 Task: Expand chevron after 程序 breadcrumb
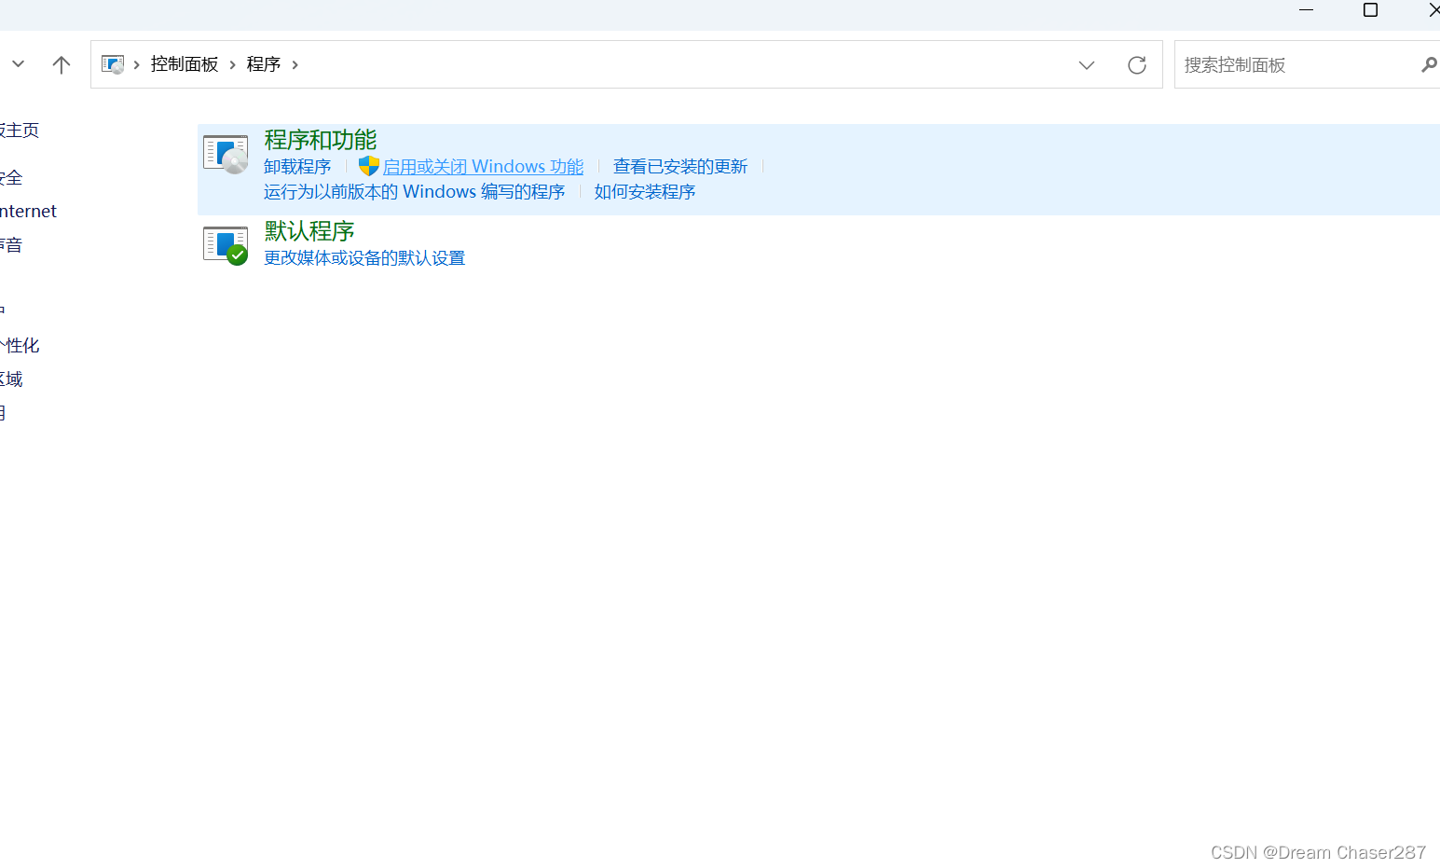coord(295,64)
